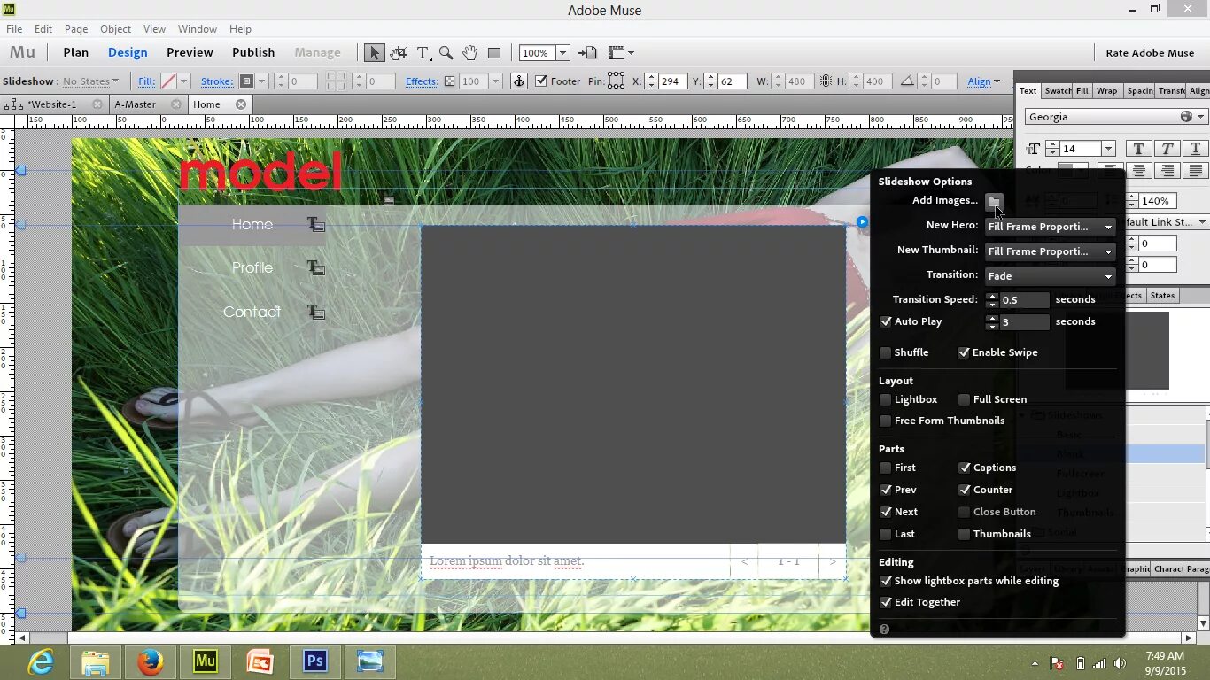The image size is (1210, 680).
Task: Open the Slideshow No States dropdown
Action: click(90, 81)
